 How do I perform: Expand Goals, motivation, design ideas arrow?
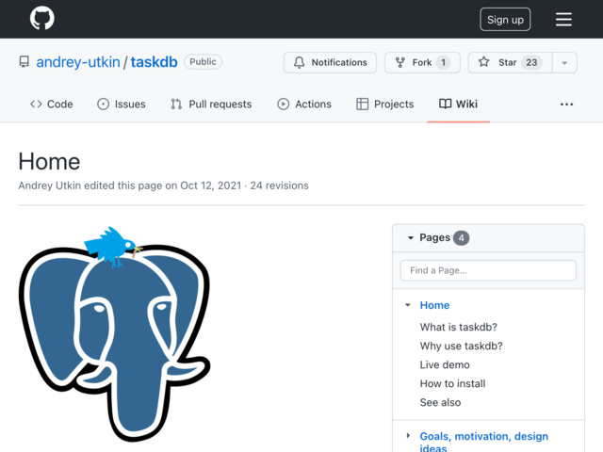click(408, 436)
